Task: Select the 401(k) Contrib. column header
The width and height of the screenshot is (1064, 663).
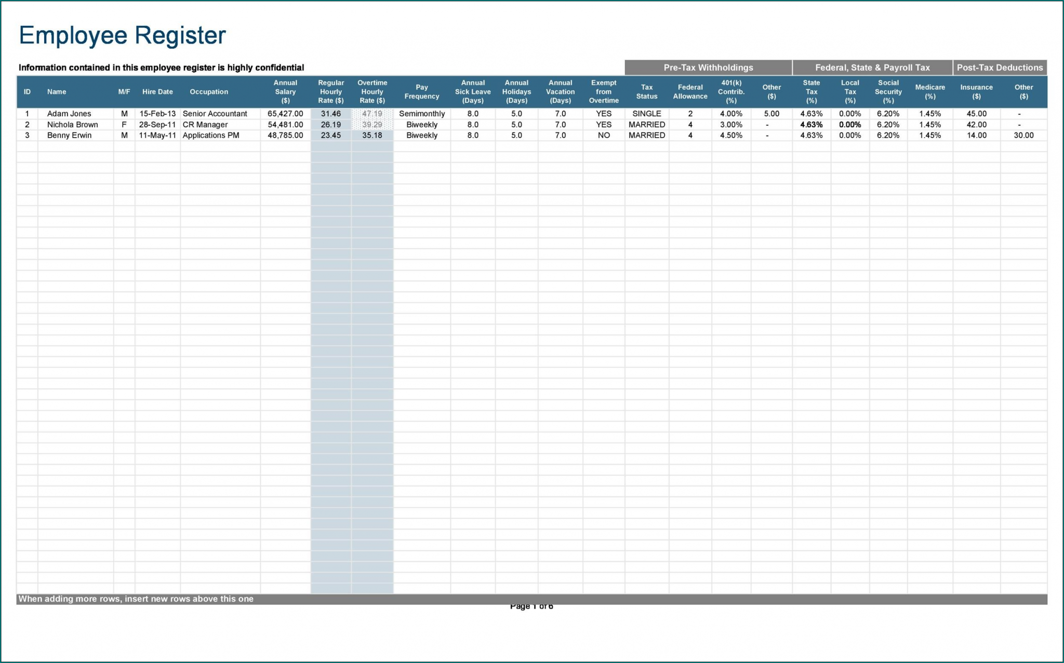Action: (x=731, y=91)
